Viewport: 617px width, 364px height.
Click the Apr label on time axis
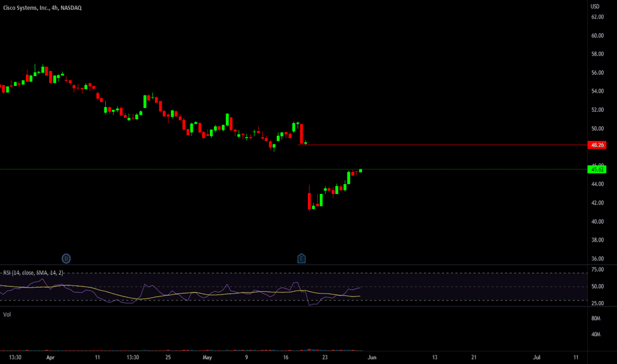coord(50,357)
